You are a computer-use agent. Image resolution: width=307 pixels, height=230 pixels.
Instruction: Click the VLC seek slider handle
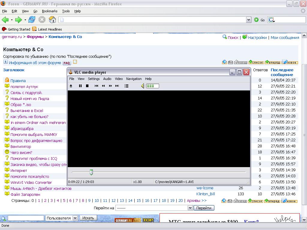pos(91,172)
